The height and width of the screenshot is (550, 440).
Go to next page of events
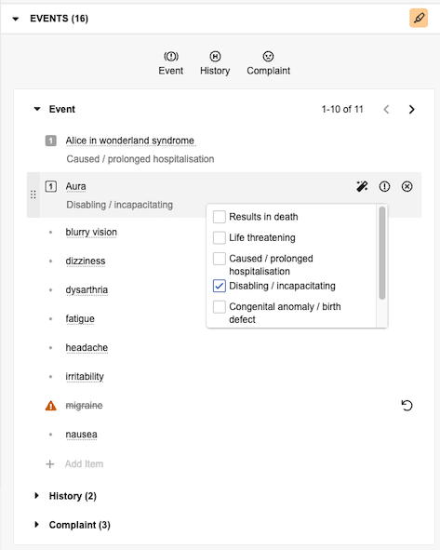[411, 110]
